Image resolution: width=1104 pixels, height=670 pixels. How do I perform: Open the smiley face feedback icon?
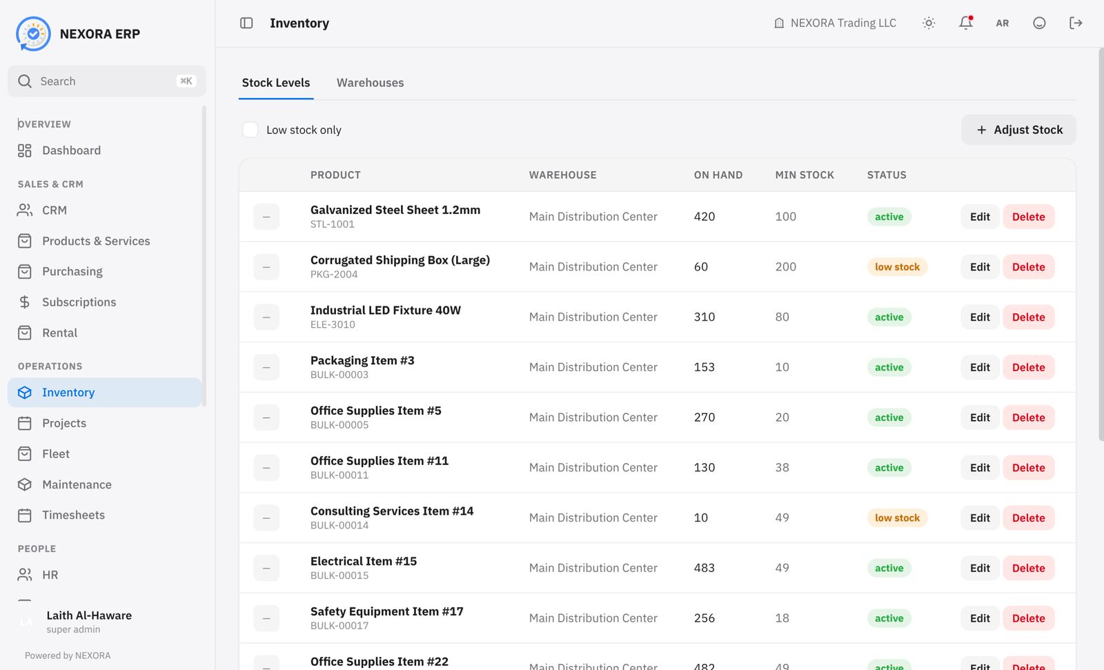pos(1039,23)
